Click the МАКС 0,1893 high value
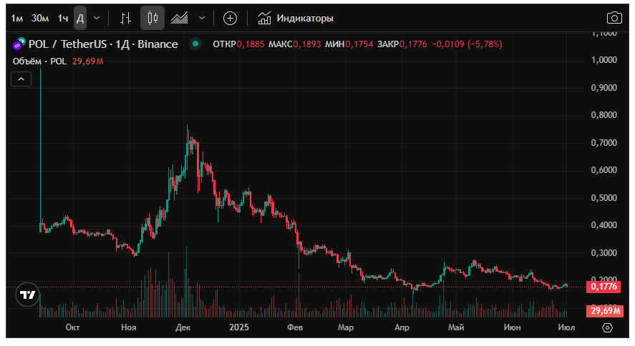 (294, 44)
